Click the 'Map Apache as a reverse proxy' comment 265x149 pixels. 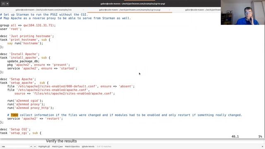point(65,18)
